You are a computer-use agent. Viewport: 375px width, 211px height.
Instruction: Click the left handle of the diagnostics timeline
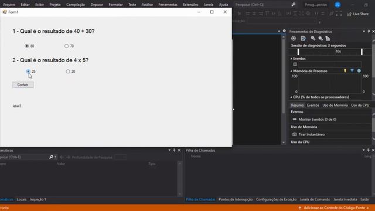point(298,52)
